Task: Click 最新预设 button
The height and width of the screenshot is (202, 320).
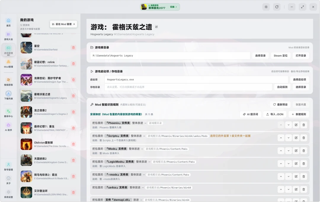Action: coord(280,104)
